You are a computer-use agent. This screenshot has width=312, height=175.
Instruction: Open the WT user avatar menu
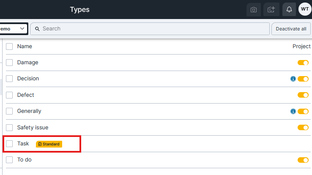(x=305, y=9)
